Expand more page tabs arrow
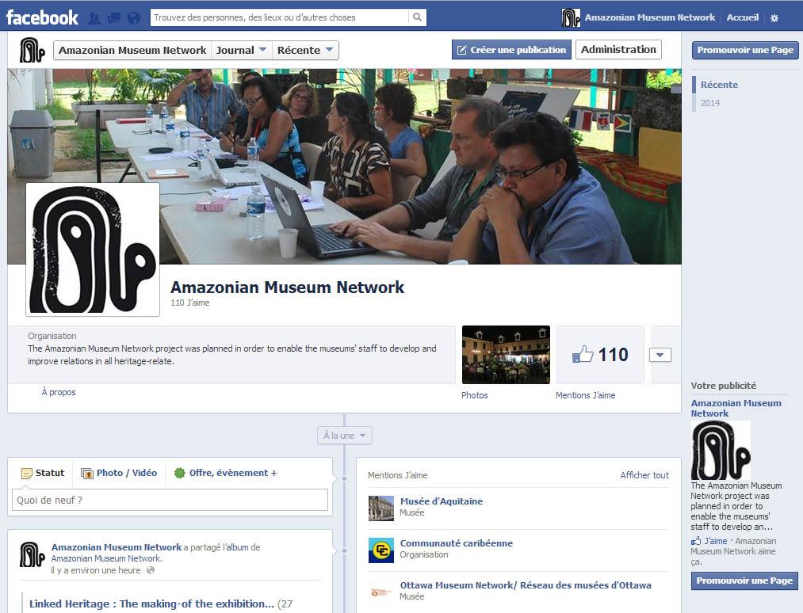The width and height of the screenshot is (803, 613). pyautogui.click(x=660, y=356)
